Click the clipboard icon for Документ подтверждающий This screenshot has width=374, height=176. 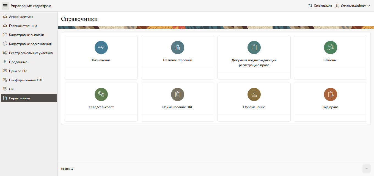pos(254,48)
